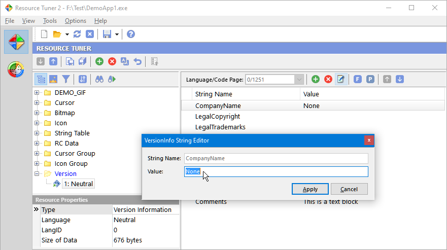
Task: Click the Value field containing None
Action: point(276,171)
